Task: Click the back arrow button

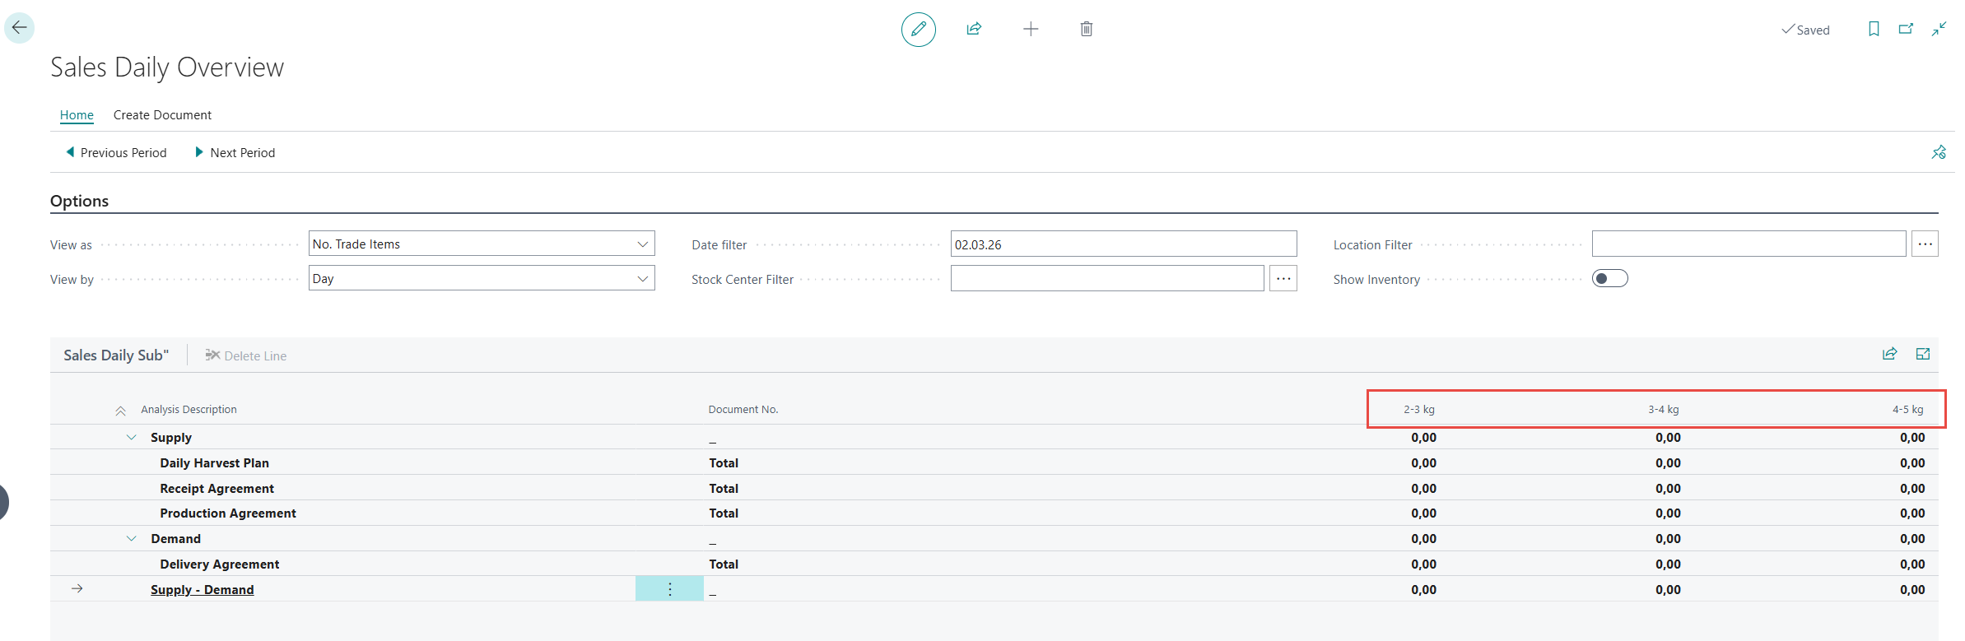Action: tap(19, 28)
